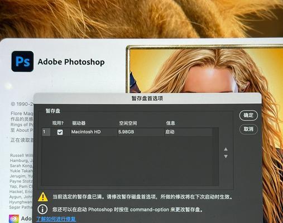Click the 现用? column header

tap(57, 123)
